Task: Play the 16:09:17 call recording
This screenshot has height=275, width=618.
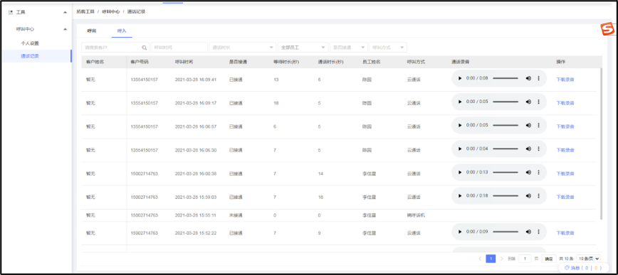Action: coord(459,102)
